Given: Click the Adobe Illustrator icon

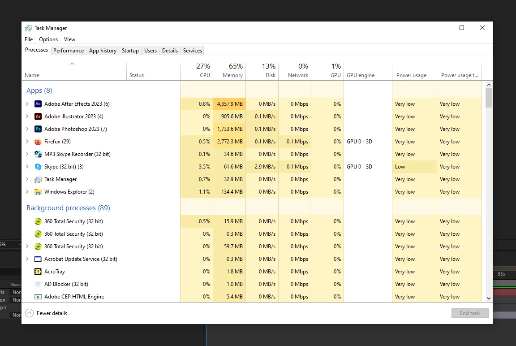Looking at the screenshot, I should pyautogui.click(x=38, y=117).
